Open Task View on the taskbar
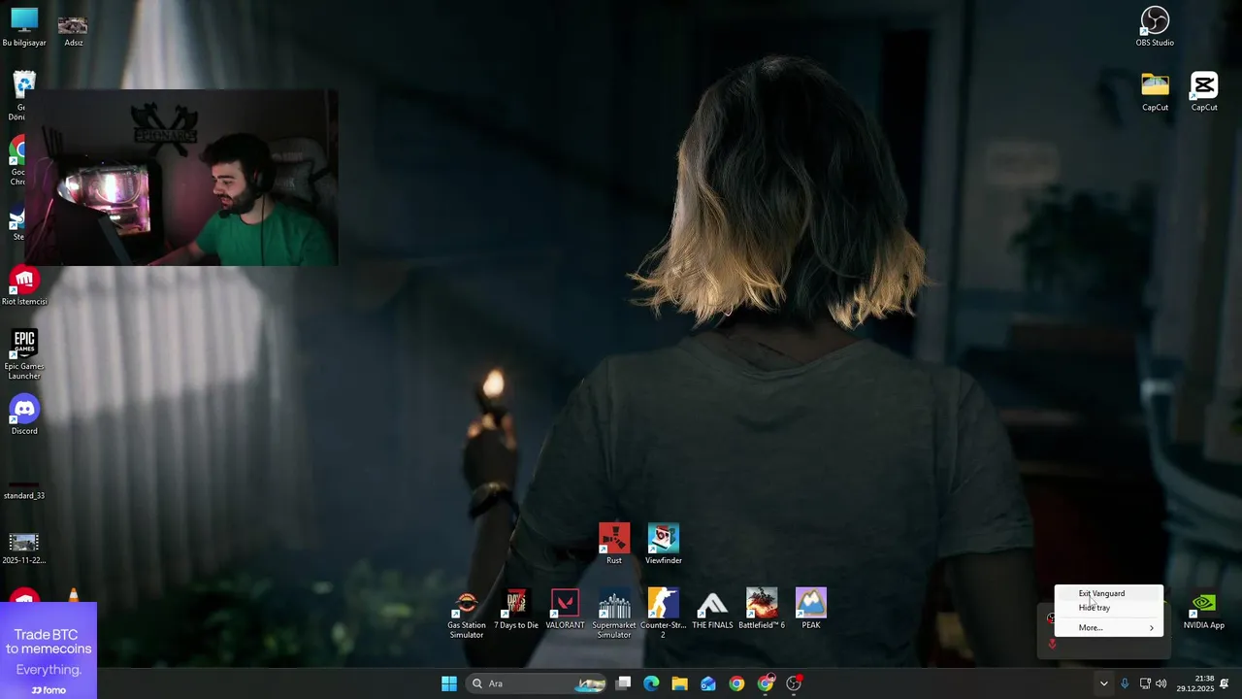Screen dimensions: 1242x699 [x=624, y=683]
